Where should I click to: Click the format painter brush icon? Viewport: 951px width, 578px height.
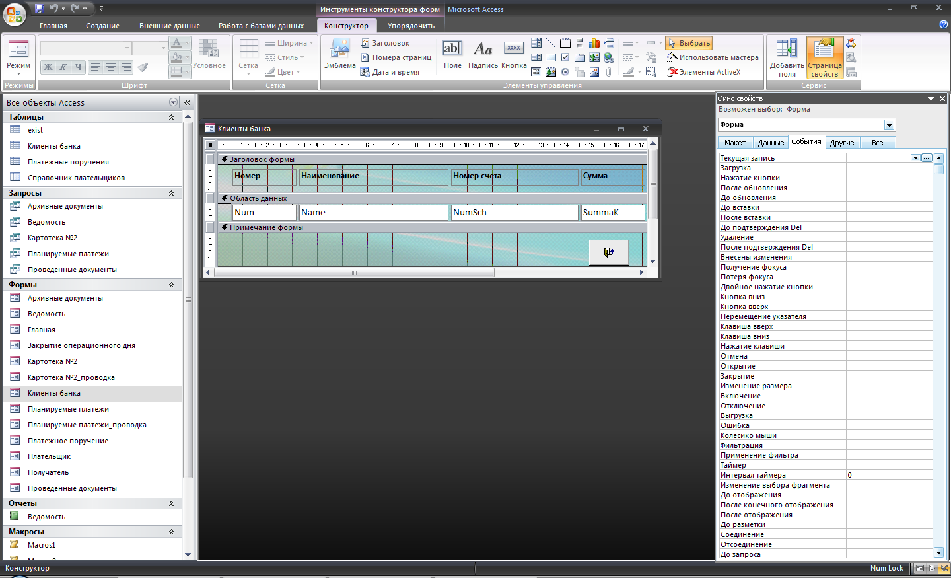[x=143, y=67]
